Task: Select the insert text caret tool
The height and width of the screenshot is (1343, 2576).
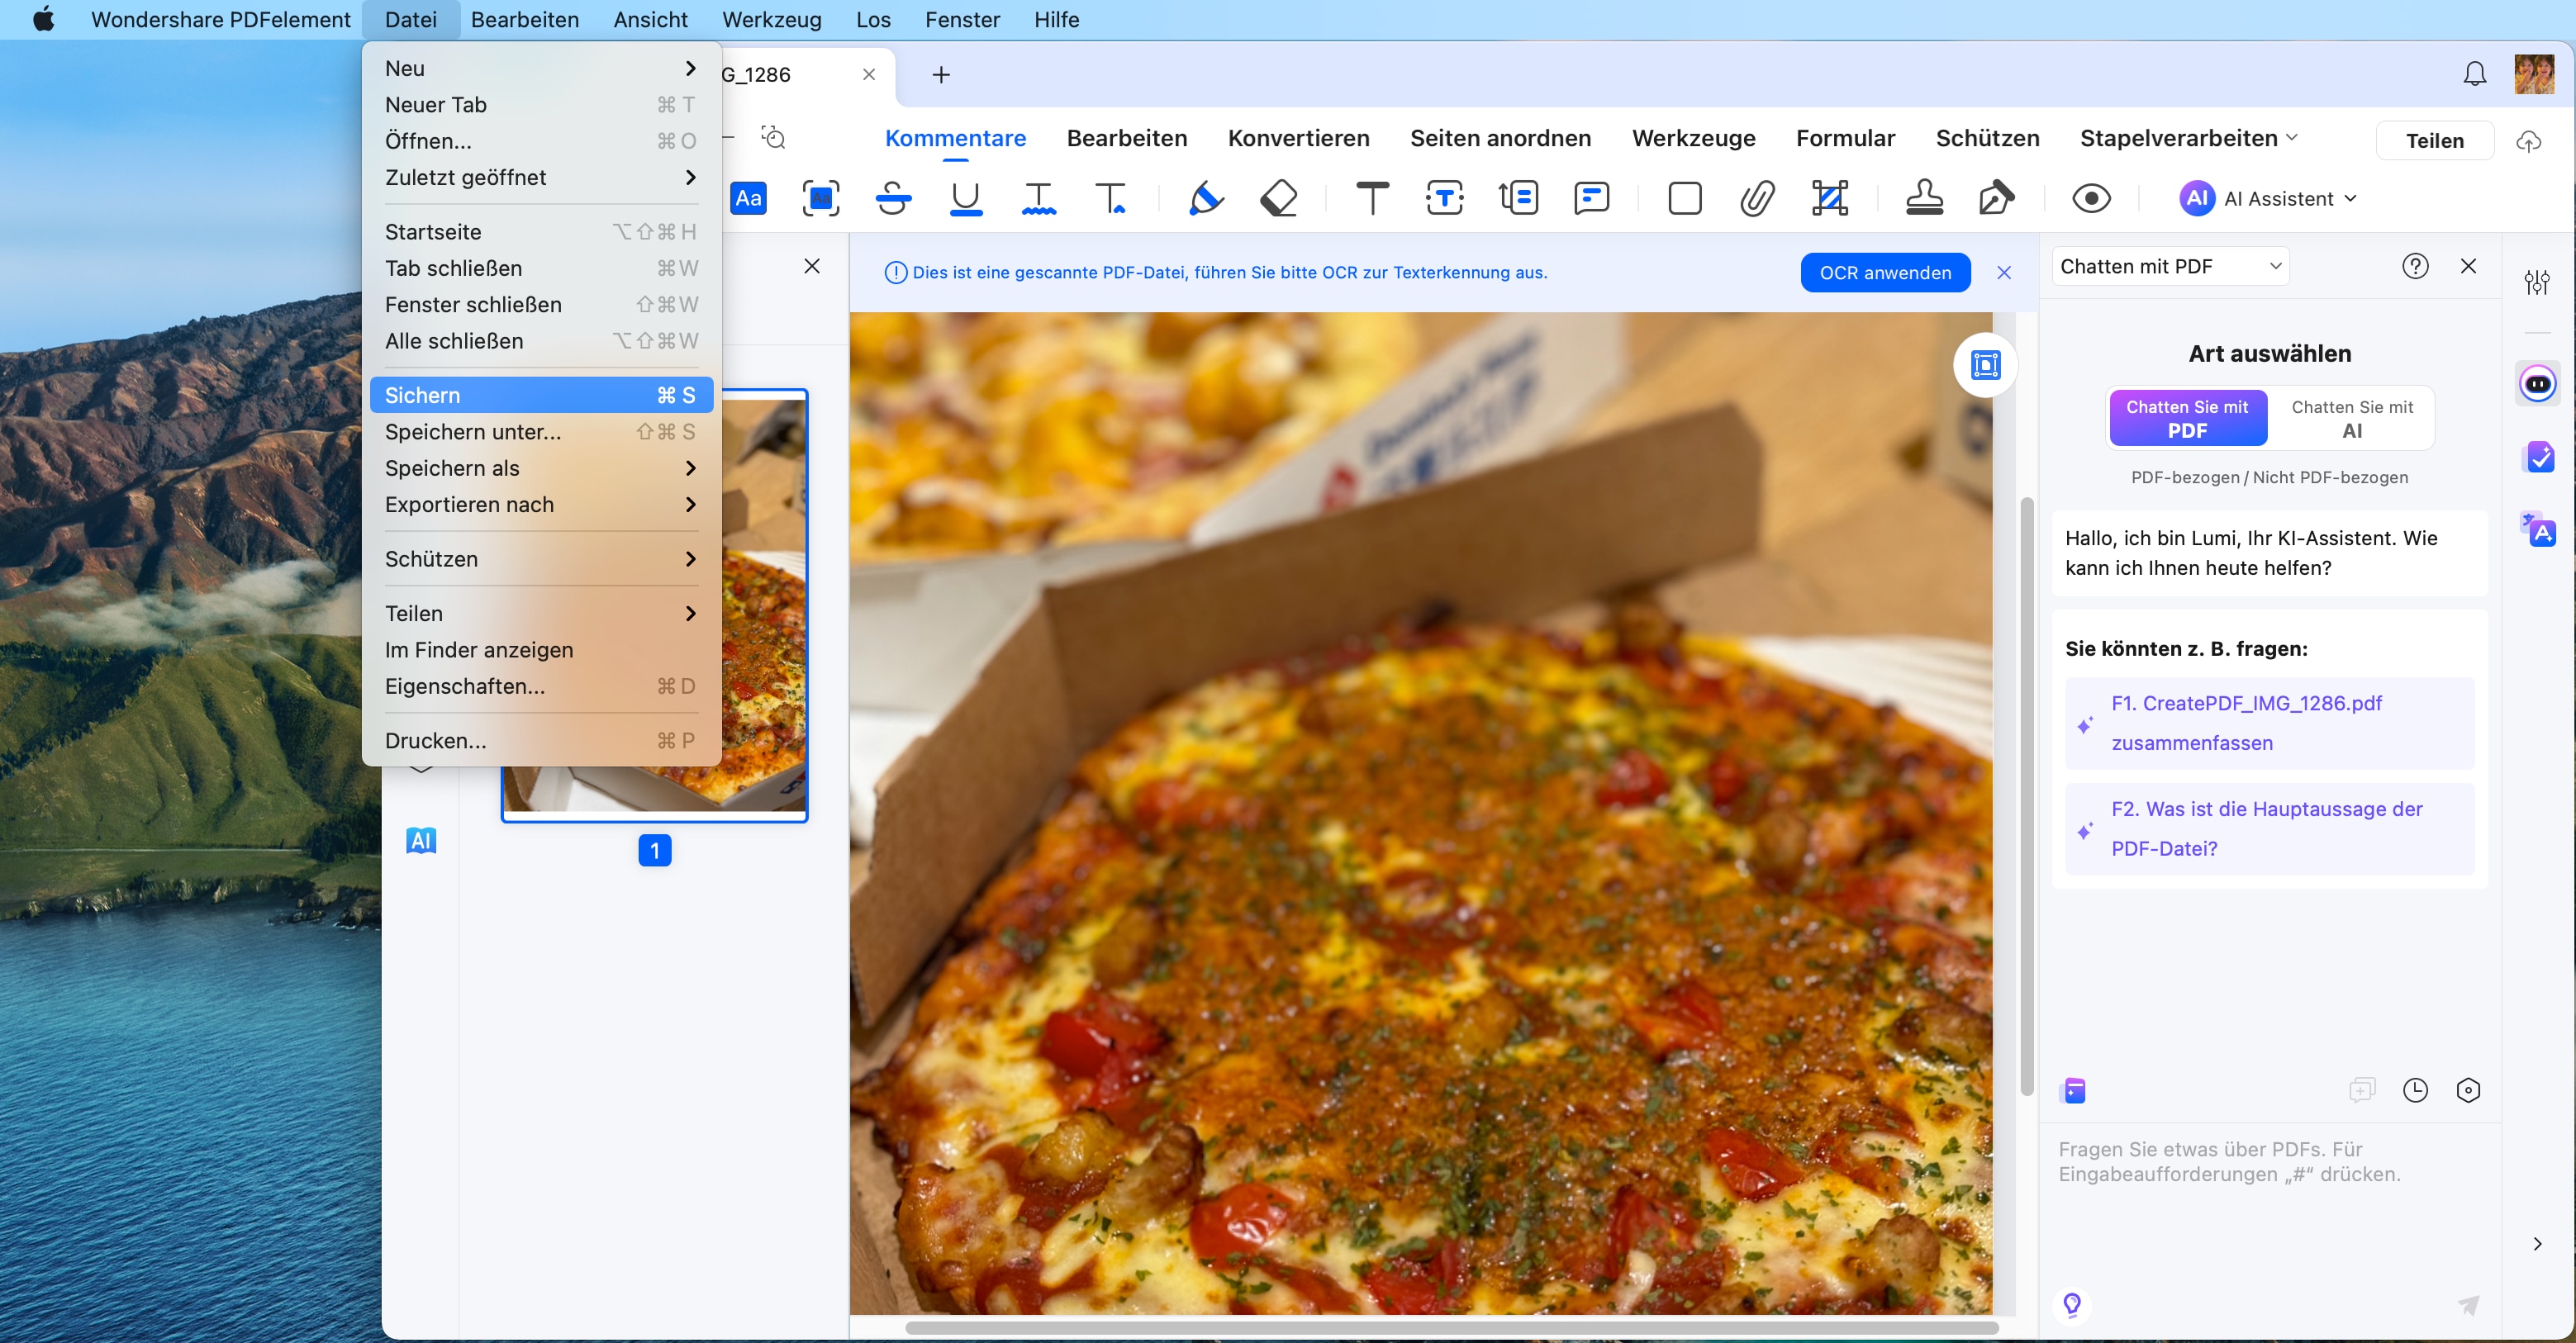Action: pos(1111,198)
